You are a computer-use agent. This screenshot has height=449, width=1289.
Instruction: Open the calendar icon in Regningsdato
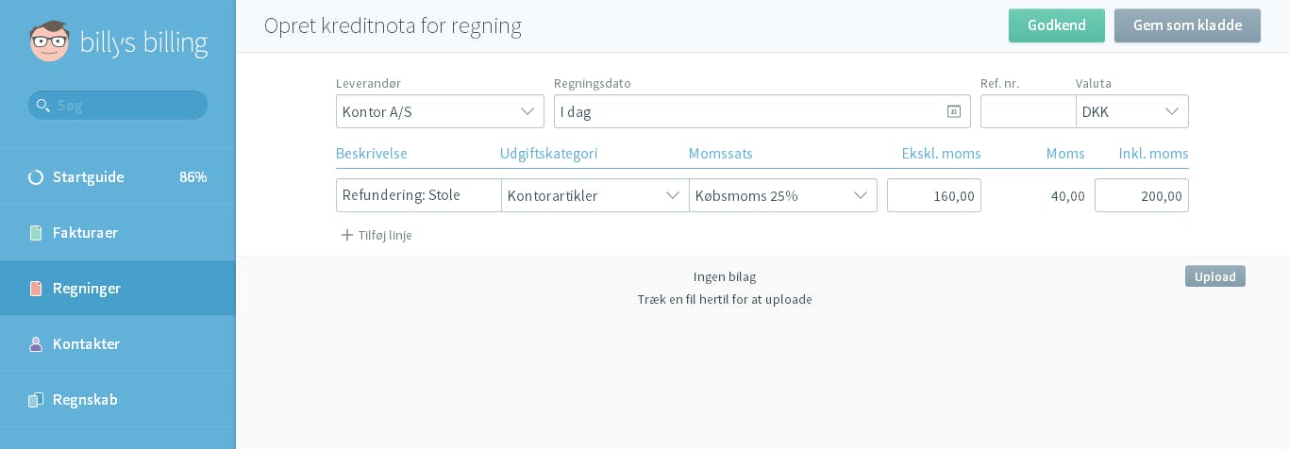953,111
